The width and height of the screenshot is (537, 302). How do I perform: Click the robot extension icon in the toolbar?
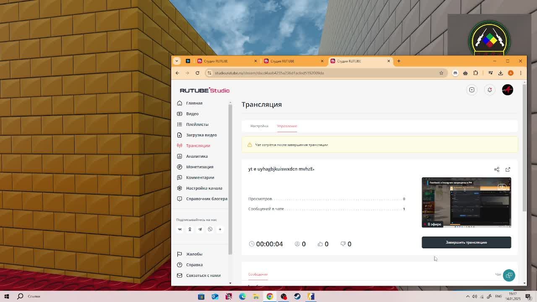(x=465, y=73)
